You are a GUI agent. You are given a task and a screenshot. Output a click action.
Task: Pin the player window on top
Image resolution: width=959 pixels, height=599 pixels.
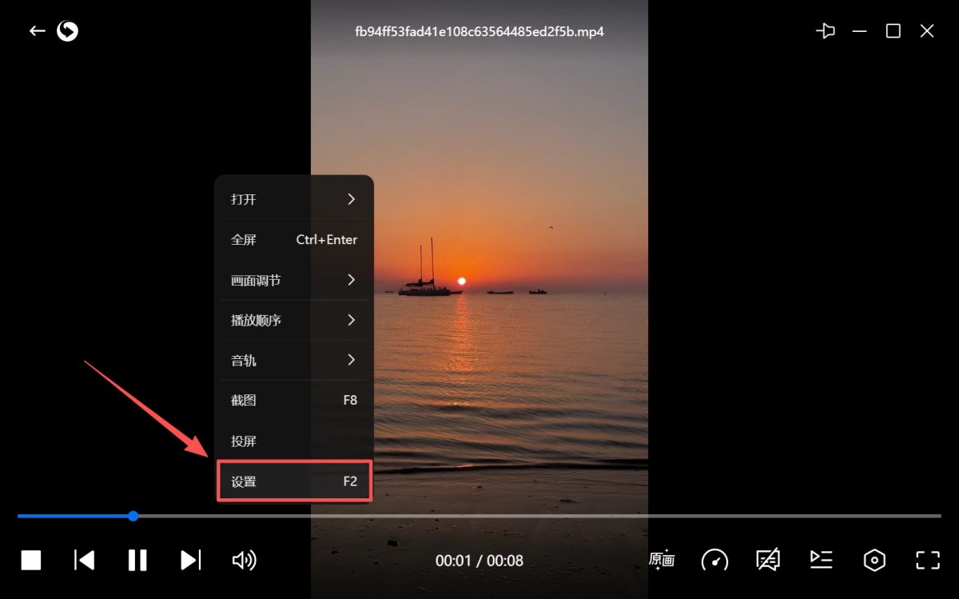click(825, 31)
